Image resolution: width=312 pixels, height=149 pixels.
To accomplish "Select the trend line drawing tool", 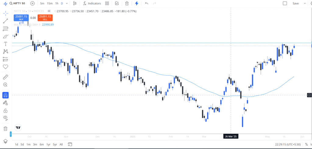I will click(5, 21).
